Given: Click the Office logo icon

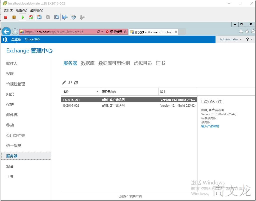Looking at the screenshot, I should (x=5, y=39).
